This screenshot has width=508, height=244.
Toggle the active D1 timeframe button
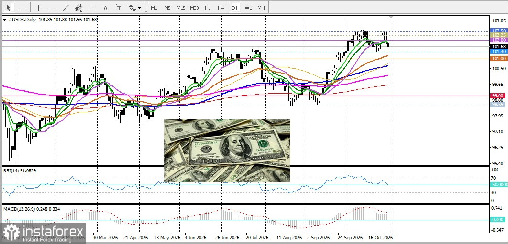coord(234,8)
